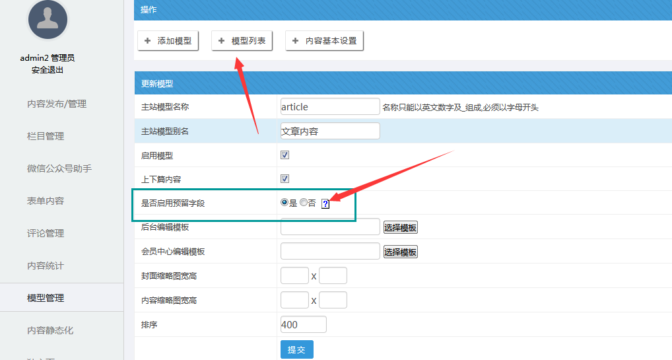Select 是 for 是否启用预留字段
This screenshot has height=360, width=672.
[x=285, y=203]
